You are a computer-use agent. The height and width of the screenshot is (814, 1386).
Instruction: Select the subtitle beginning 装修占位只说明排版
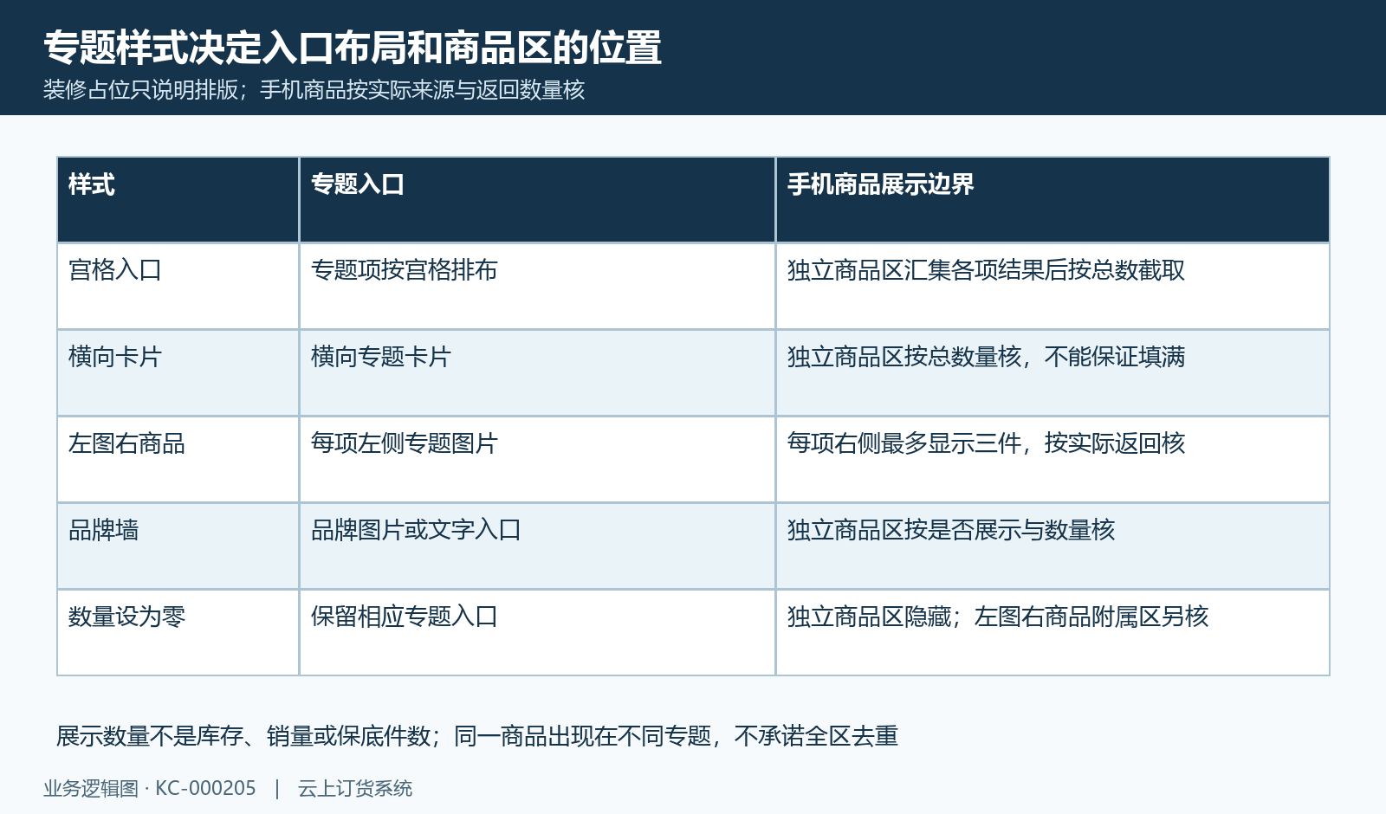tap(314, 90)
